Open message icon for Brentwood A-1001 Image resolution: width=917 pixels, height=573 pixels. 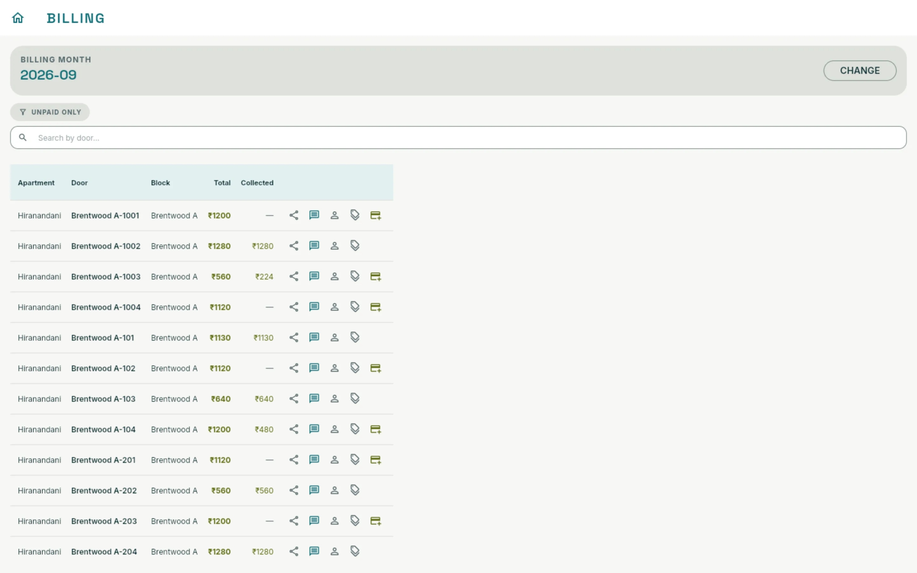[314, 215]
